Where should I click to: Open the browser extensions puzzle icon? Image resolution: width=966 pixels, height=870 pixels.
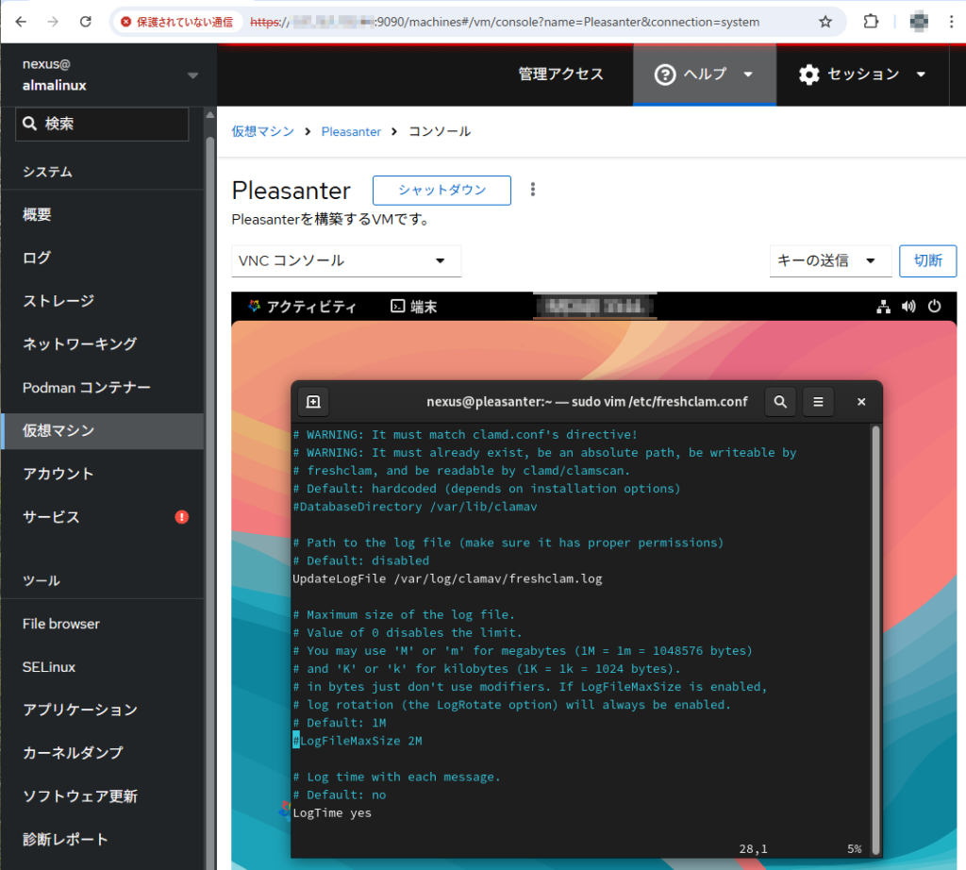point(872,22)
